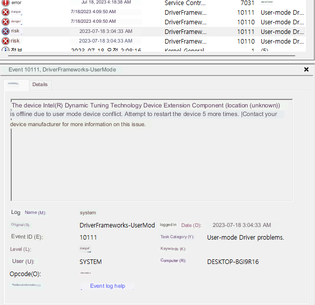315x305 pixels.
Task: Click the error icon on the Service Control 7031 row
Action: coord(6,3)
